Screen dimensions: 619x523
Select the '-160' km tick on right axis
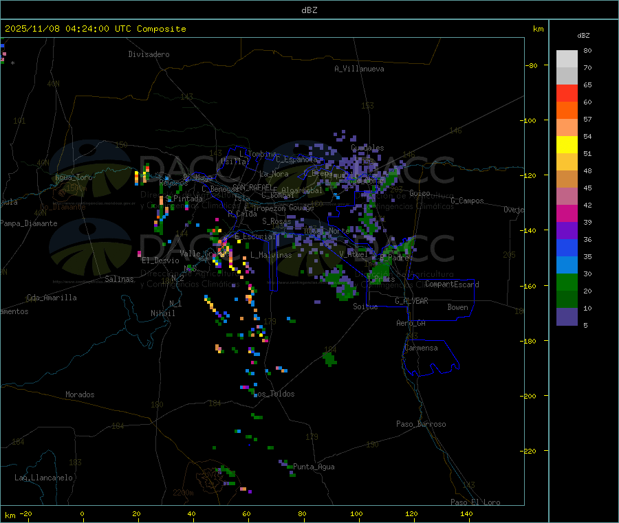[x=530, y=286]
